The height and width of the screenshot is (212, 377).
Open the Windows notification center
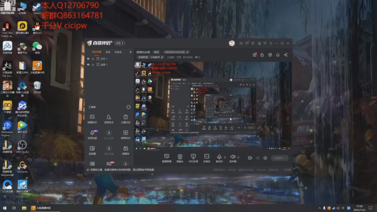pos(371,208)
